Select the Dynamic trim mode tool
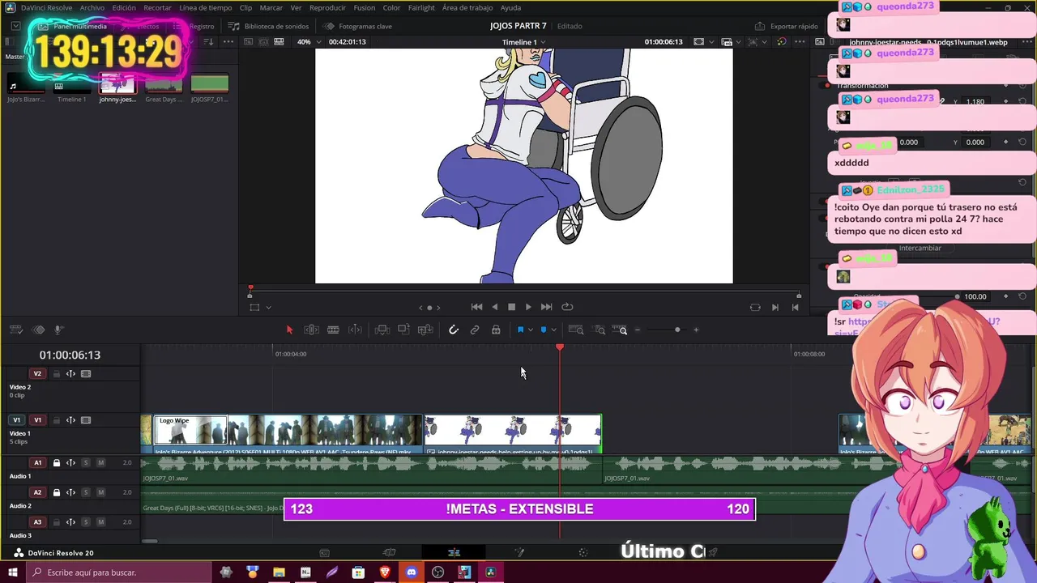The width and height of the screenshot is (1037, 583). (x=355, y=330)
